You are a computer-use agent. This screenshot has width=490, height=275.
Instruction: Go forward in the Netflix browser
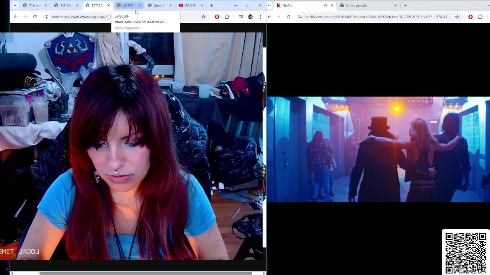tap(279, 17)
